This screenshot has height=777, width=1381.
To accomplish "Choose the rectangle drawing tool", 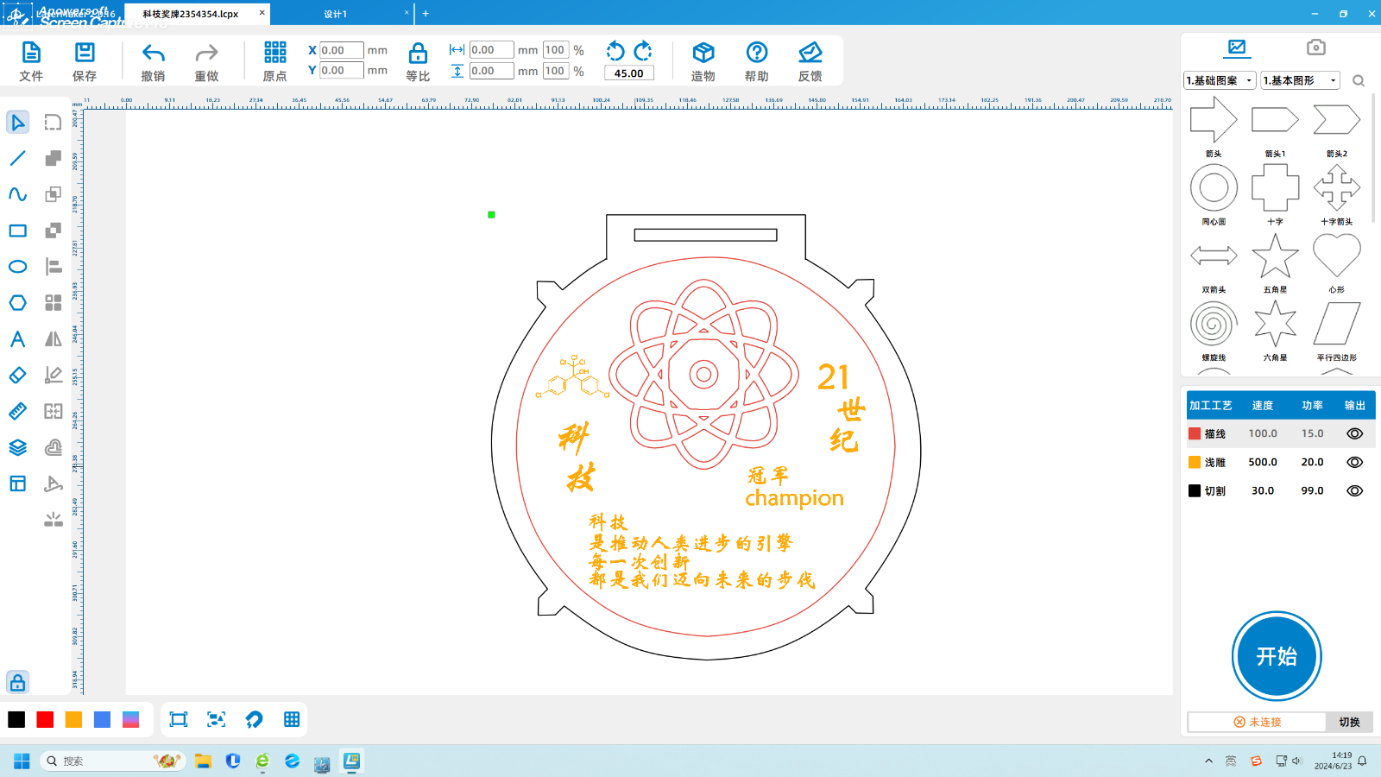I will (x=17, y=231).
